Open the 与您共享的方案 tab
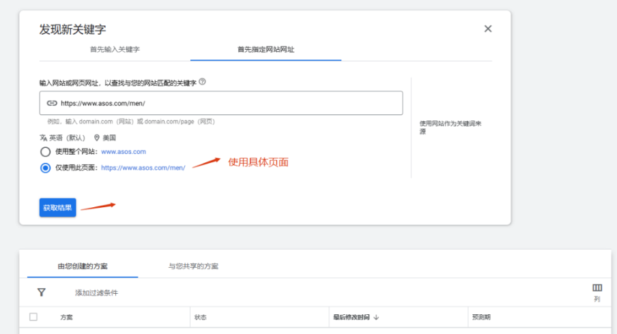617x334 pixels. [193, 266]
